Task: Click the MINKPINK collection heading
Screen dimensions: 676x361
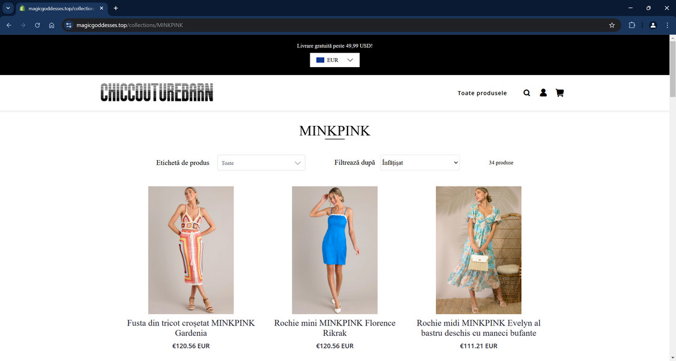Action: [x=334, y=131]
